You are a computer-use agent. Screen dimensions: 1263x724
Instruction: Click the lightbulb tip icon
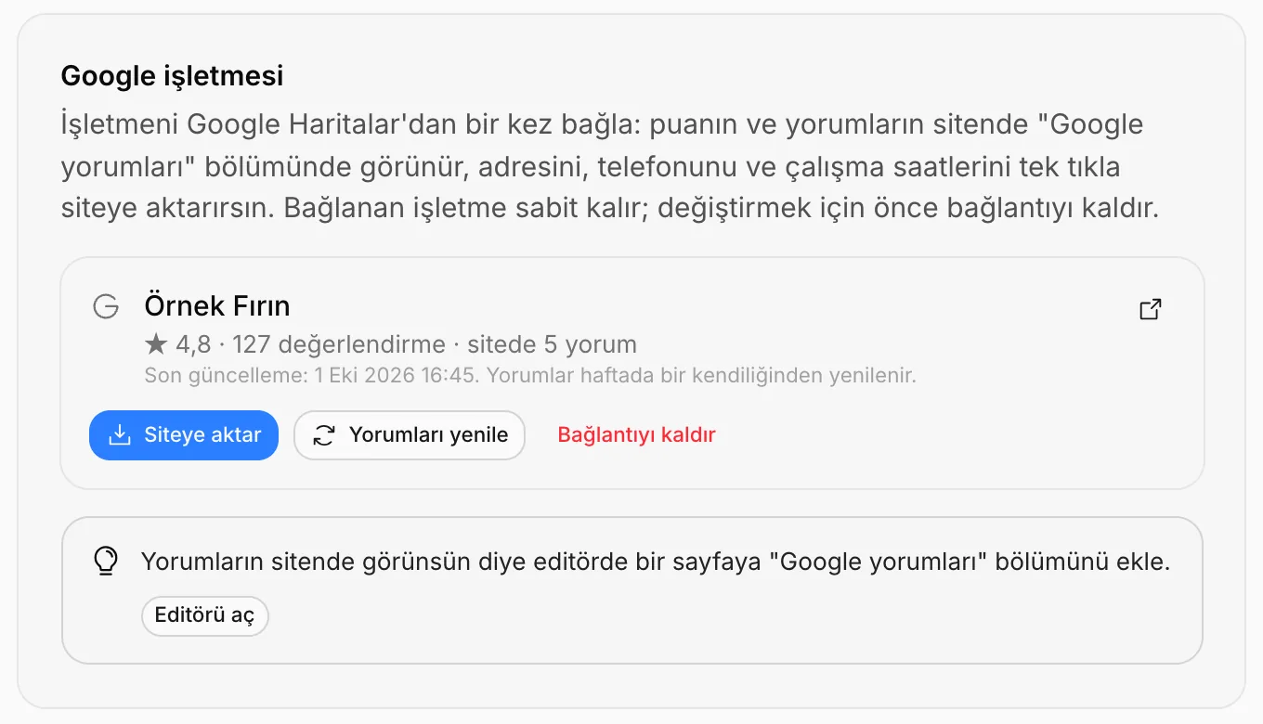tap(106, 561)
